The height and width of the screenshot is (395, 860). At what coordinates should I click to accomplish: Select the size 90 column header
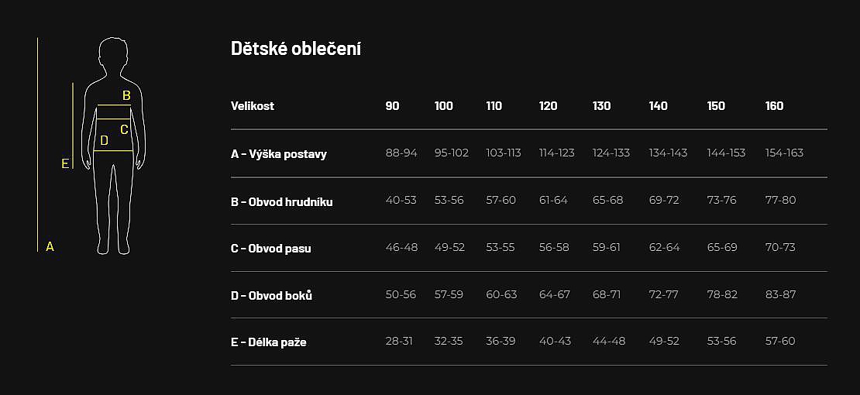393,106
